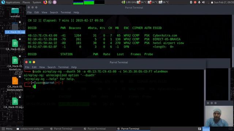This screenshot has height=131, width=234.
Task: Click the green cursor at the $ prompt
Action: pos(35,87)
